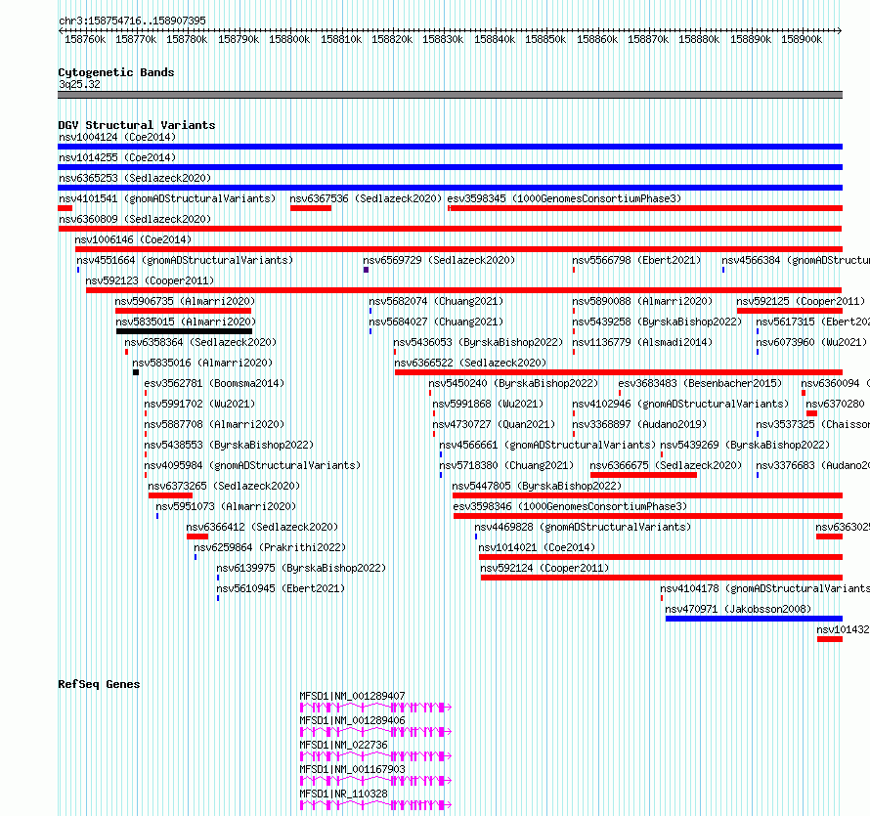
Task: Click the 158830k mark on the ruler
Action: pyautogui.click(x=443, y=39)
